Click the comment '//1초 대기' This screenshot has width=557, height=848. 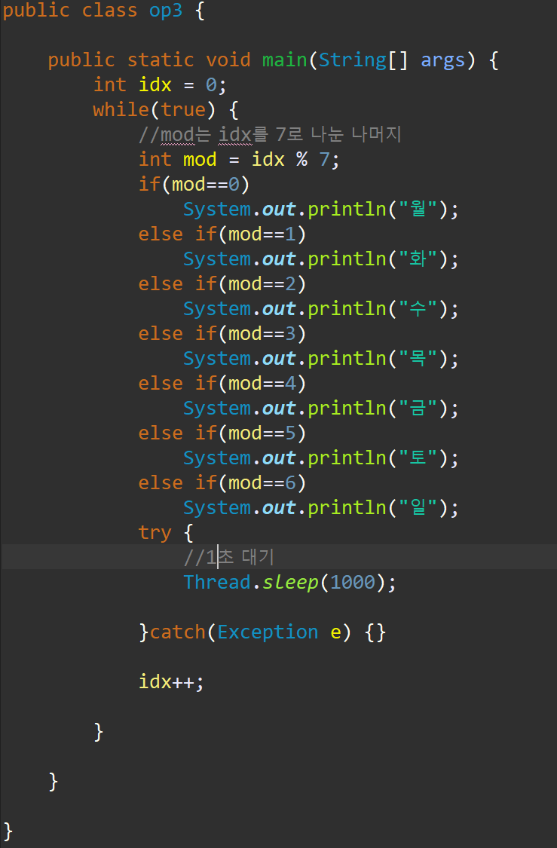pos(228,557)
